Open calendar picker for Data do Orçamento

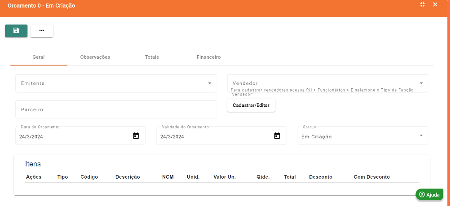click(136, 136)
